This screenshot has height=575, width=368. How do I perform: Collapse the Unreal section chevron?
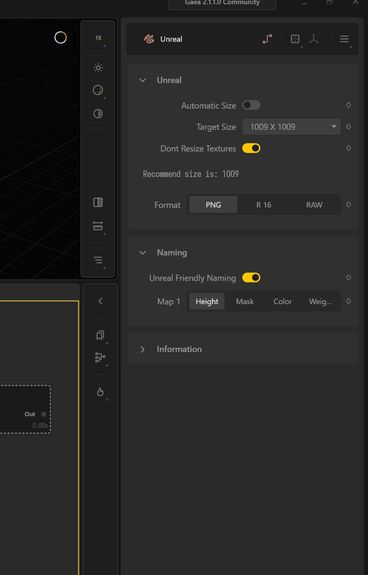(x=143, y=80)
